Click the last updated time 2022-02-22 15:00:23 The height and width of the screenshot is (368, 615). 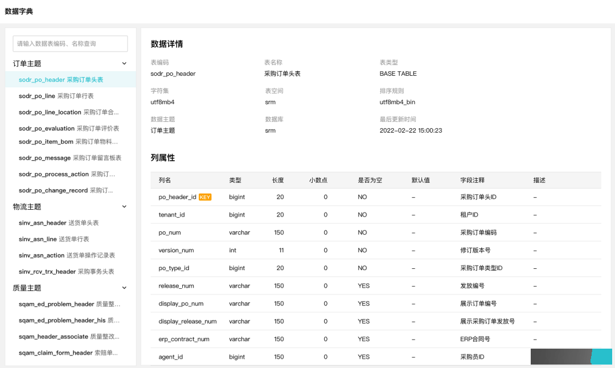click(x=411, y=130)
